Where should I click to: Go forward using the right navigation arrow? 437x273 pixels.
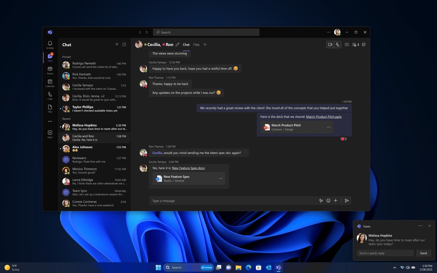147,32
